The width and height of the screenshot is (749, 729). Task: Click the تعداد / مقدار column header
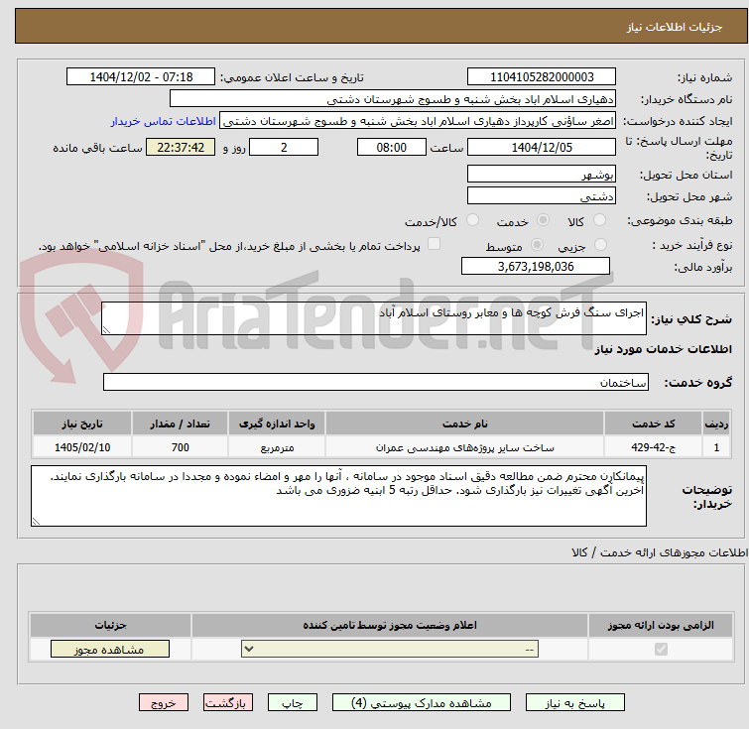(181, 424)
